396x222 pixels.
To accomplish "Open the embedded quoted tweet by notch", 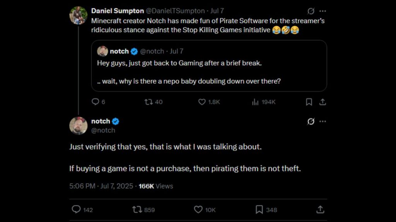I will pyautogui.click(x=210, y=66).
